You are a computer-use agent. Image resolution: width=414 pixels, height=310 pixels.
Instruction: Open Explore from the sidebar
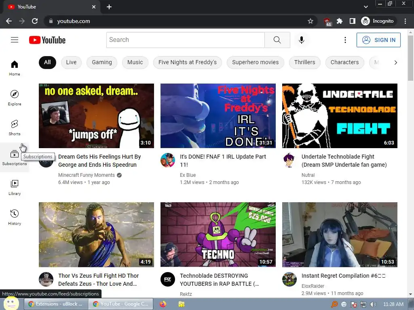(15, 98)
